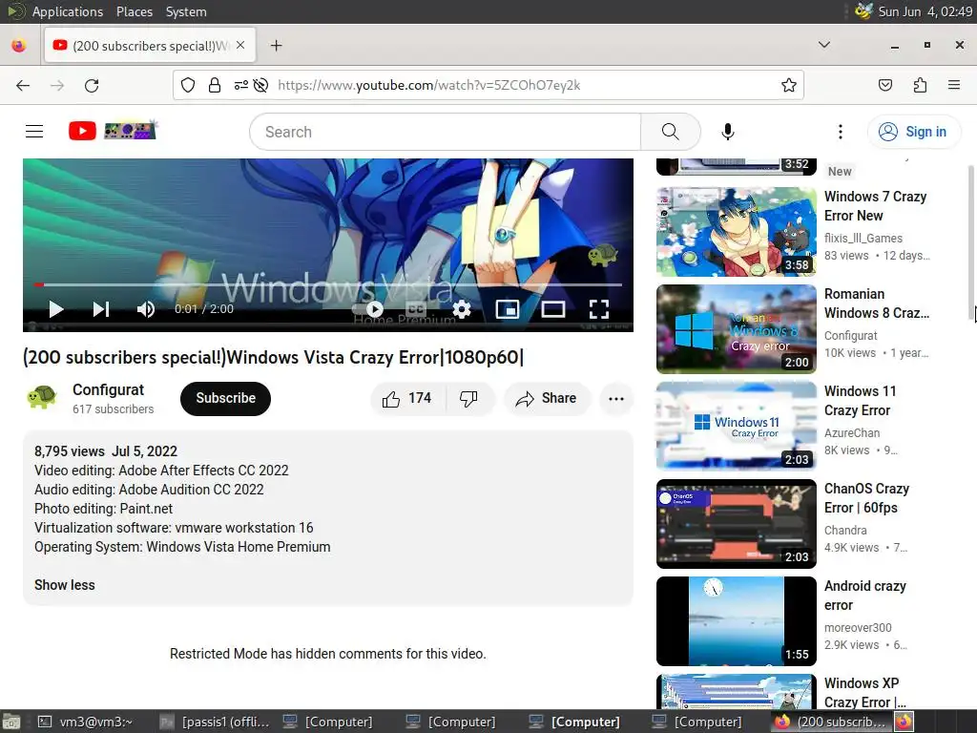Click Sign in button
The width and height of the screenshot is (977, 733).
click(913, 132)
